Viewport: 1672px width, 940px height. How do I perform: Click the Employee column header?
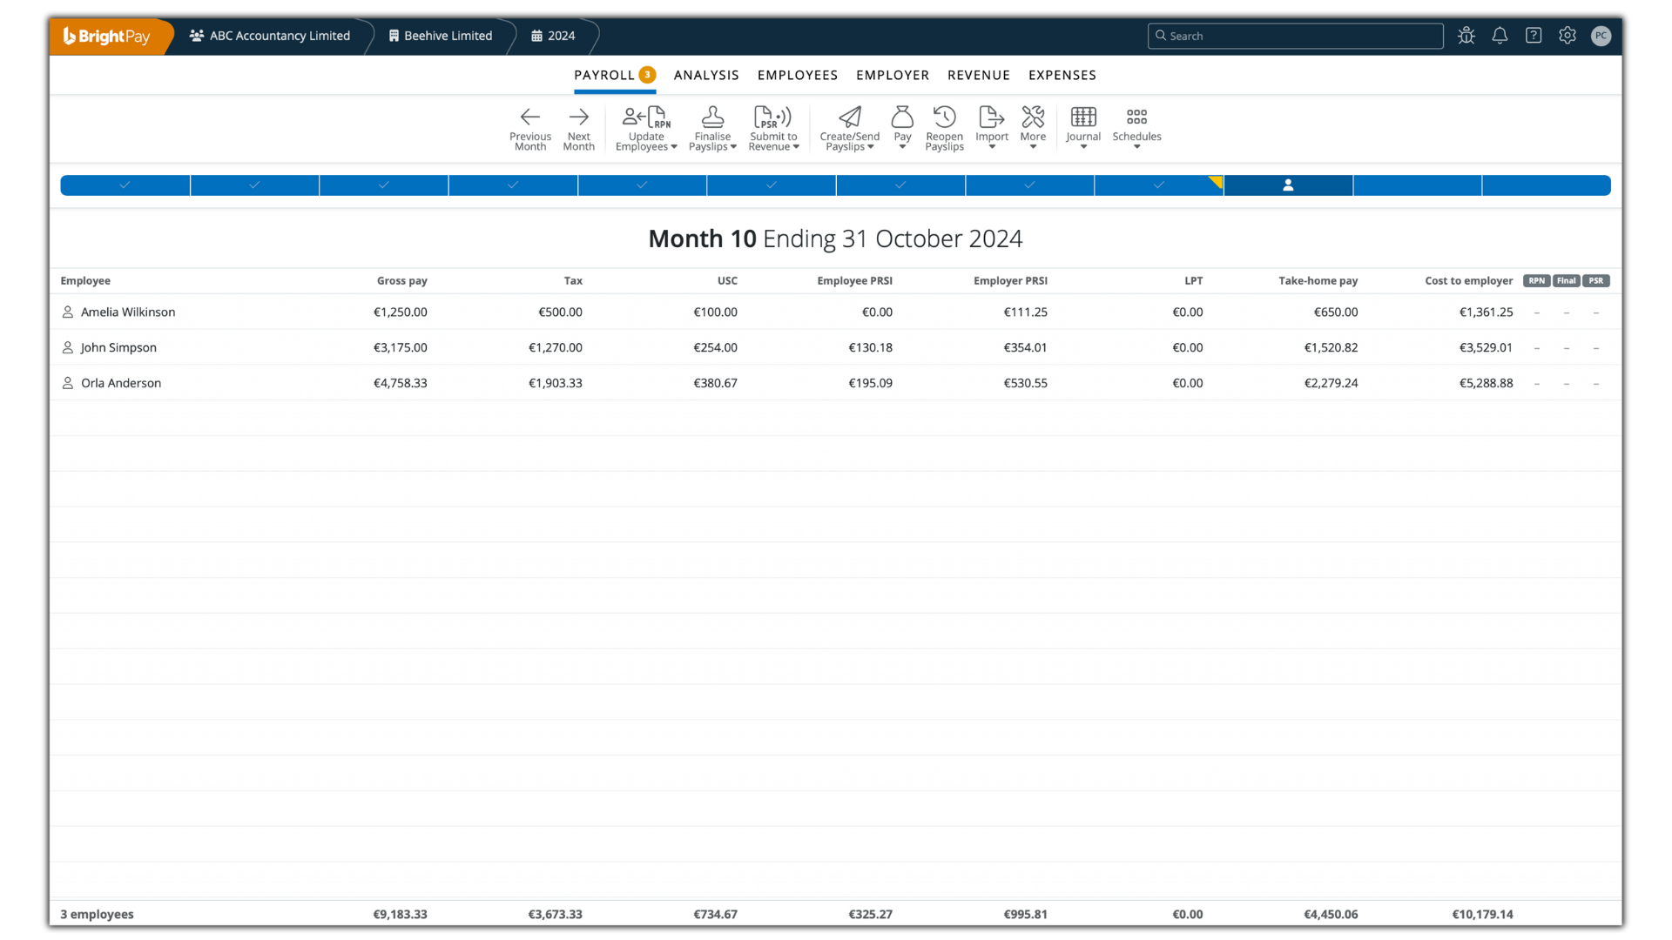point(85,280)
